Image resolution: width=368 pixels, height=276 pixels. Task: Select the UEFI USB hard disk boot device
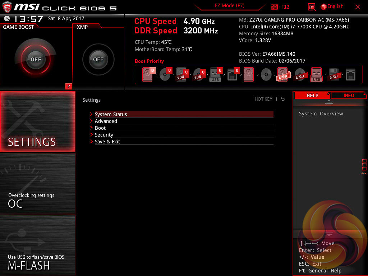(x=182, y=74)
